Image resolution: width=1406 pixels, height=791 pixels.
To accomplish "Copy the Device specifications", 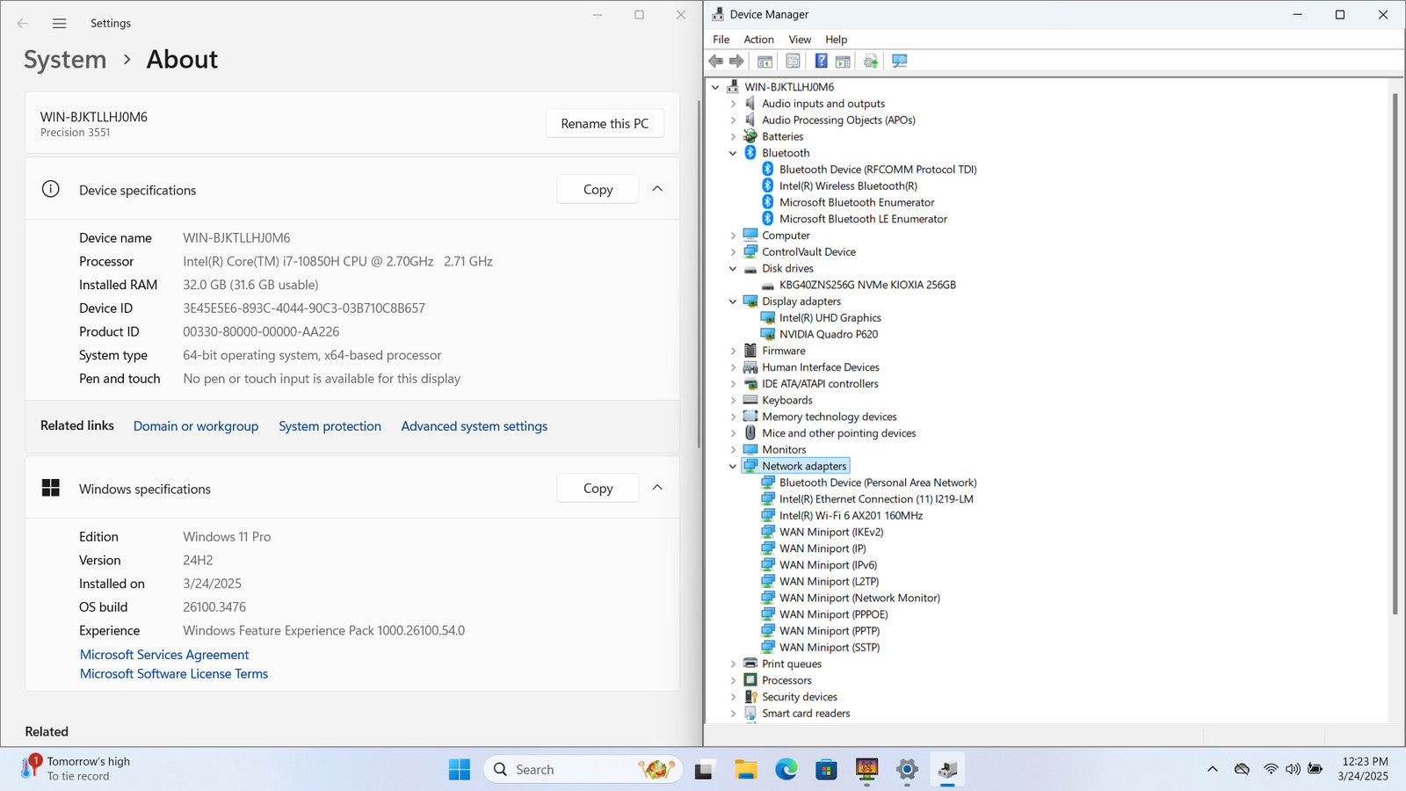I will pos(598,189).
